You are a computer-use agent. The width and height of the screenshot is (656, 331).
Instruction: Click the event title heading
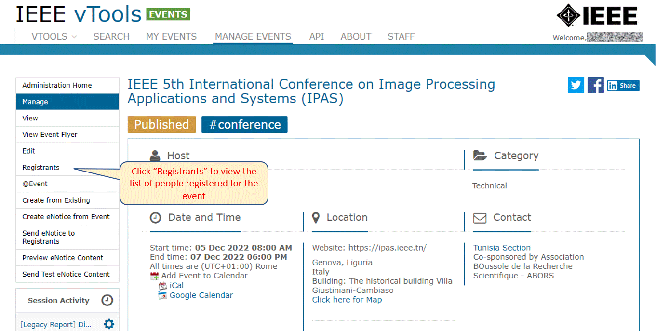[311, 91]
